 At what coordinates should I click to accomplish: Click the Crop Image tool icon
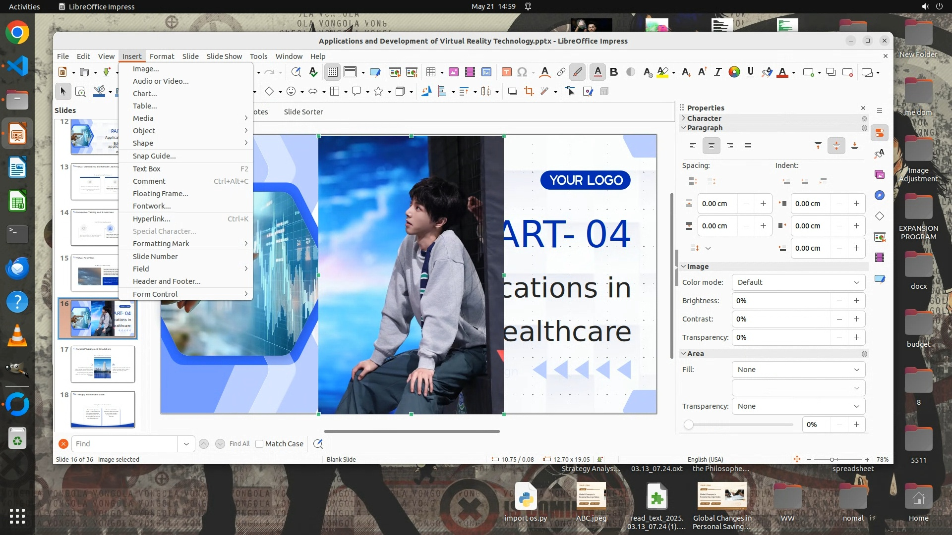coord(529,91)
